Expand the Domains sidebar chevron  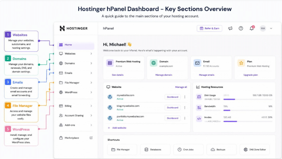pos(91,63)
